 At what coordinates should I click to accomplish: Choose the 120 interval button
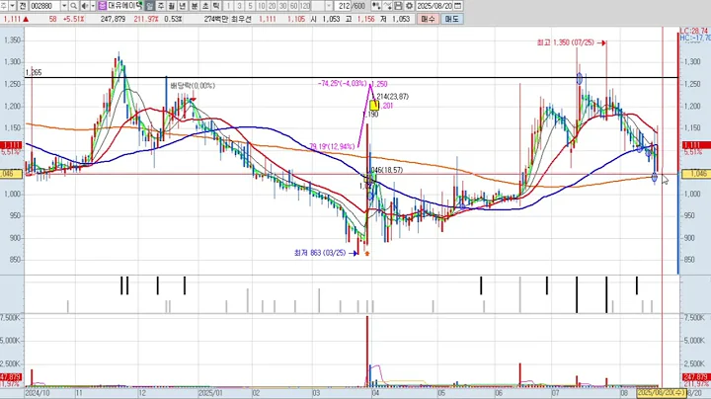pos(305,6)
